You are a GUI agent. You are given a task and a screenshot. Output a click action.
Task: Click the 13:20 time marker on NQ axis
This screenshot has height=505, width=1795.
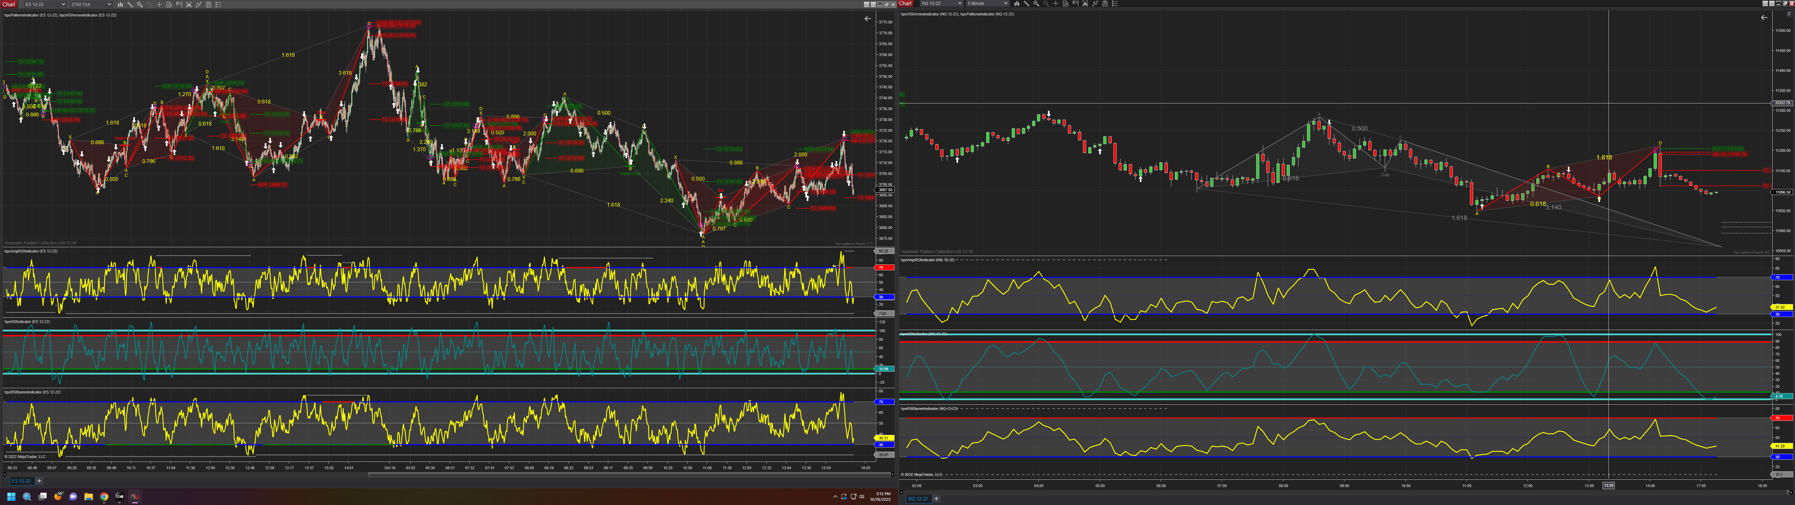click(1608, 485)
